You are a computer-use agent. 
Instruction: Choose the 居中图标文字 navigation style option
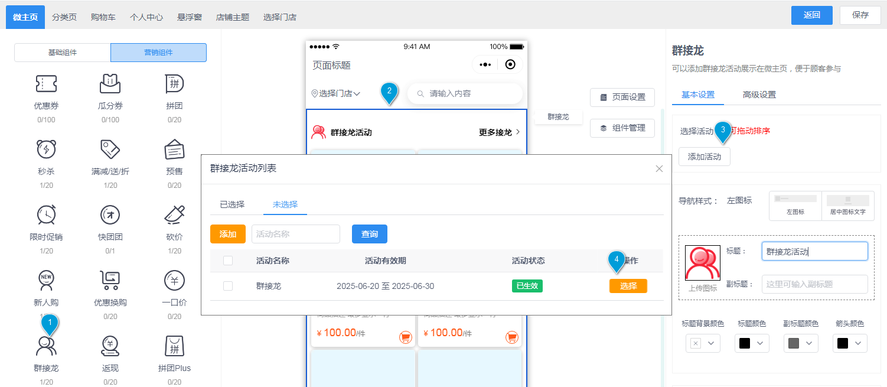[848, 206]
